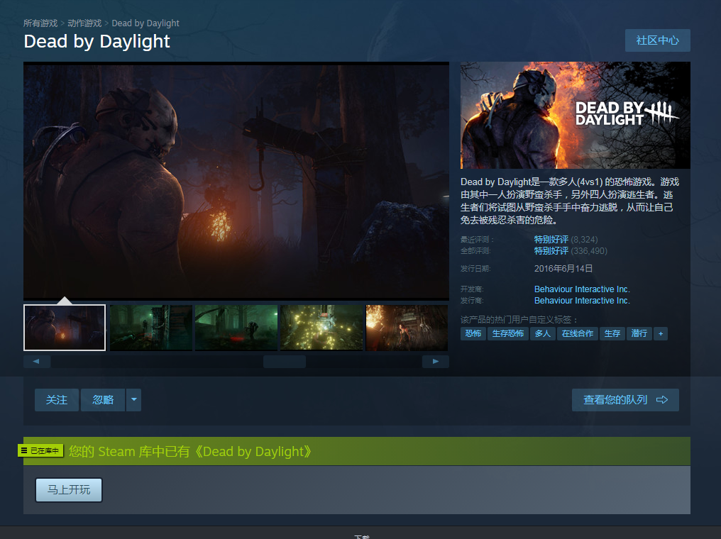Click the 生存恐怖 survival horror tag
This screenshot has height=539, width=721.
tap(507, 333)
